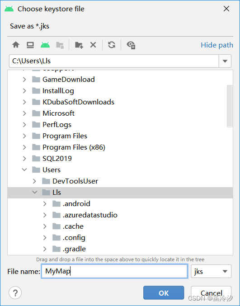240x306 pixels.
Task: Click the Hide path link
Action: coord(217,45)
